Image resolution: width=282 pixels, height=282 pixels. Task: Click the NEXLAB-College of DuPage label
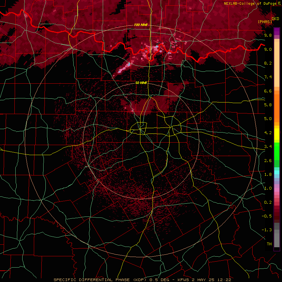click(250, 3)
